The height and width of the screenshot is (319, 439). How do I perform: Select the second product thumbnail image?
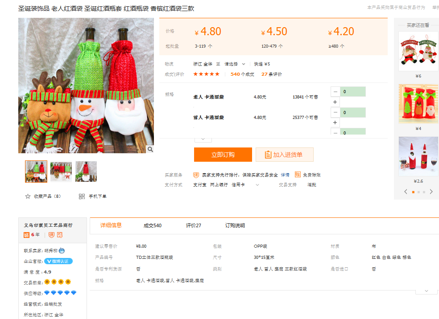[x=61, y=172]
